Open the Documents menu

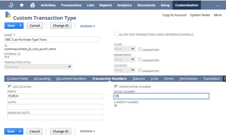point(146,5)
